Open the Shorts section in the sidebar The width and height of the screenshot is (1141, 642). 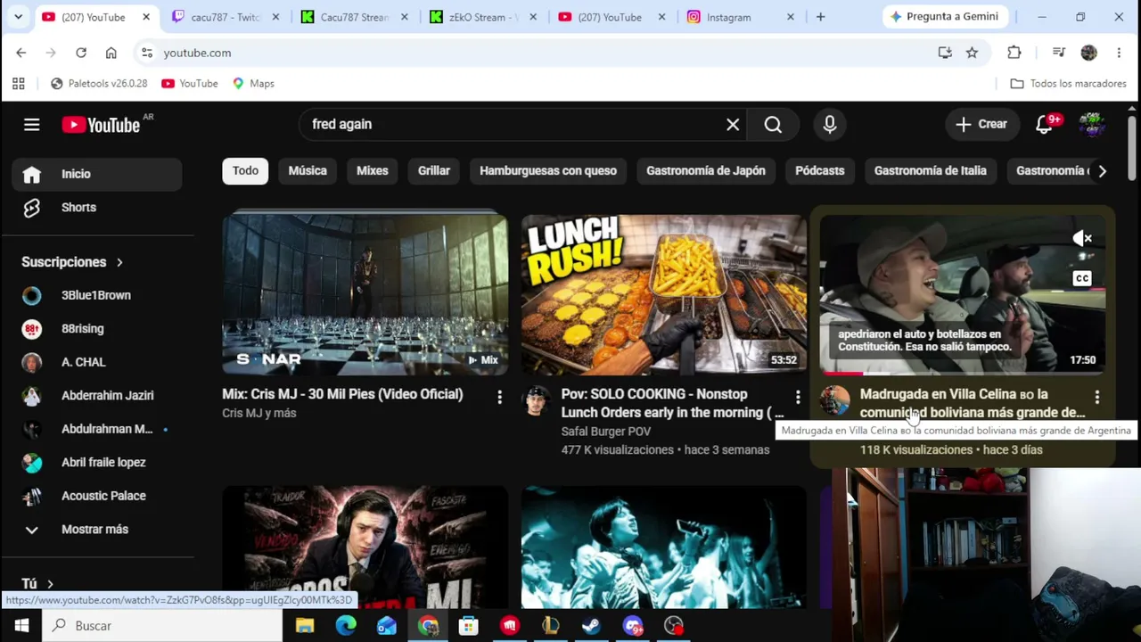(x=98, y=207)
